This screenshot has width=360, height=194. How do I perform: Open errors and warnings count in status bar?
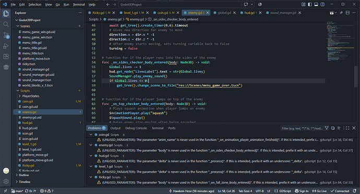46,191
